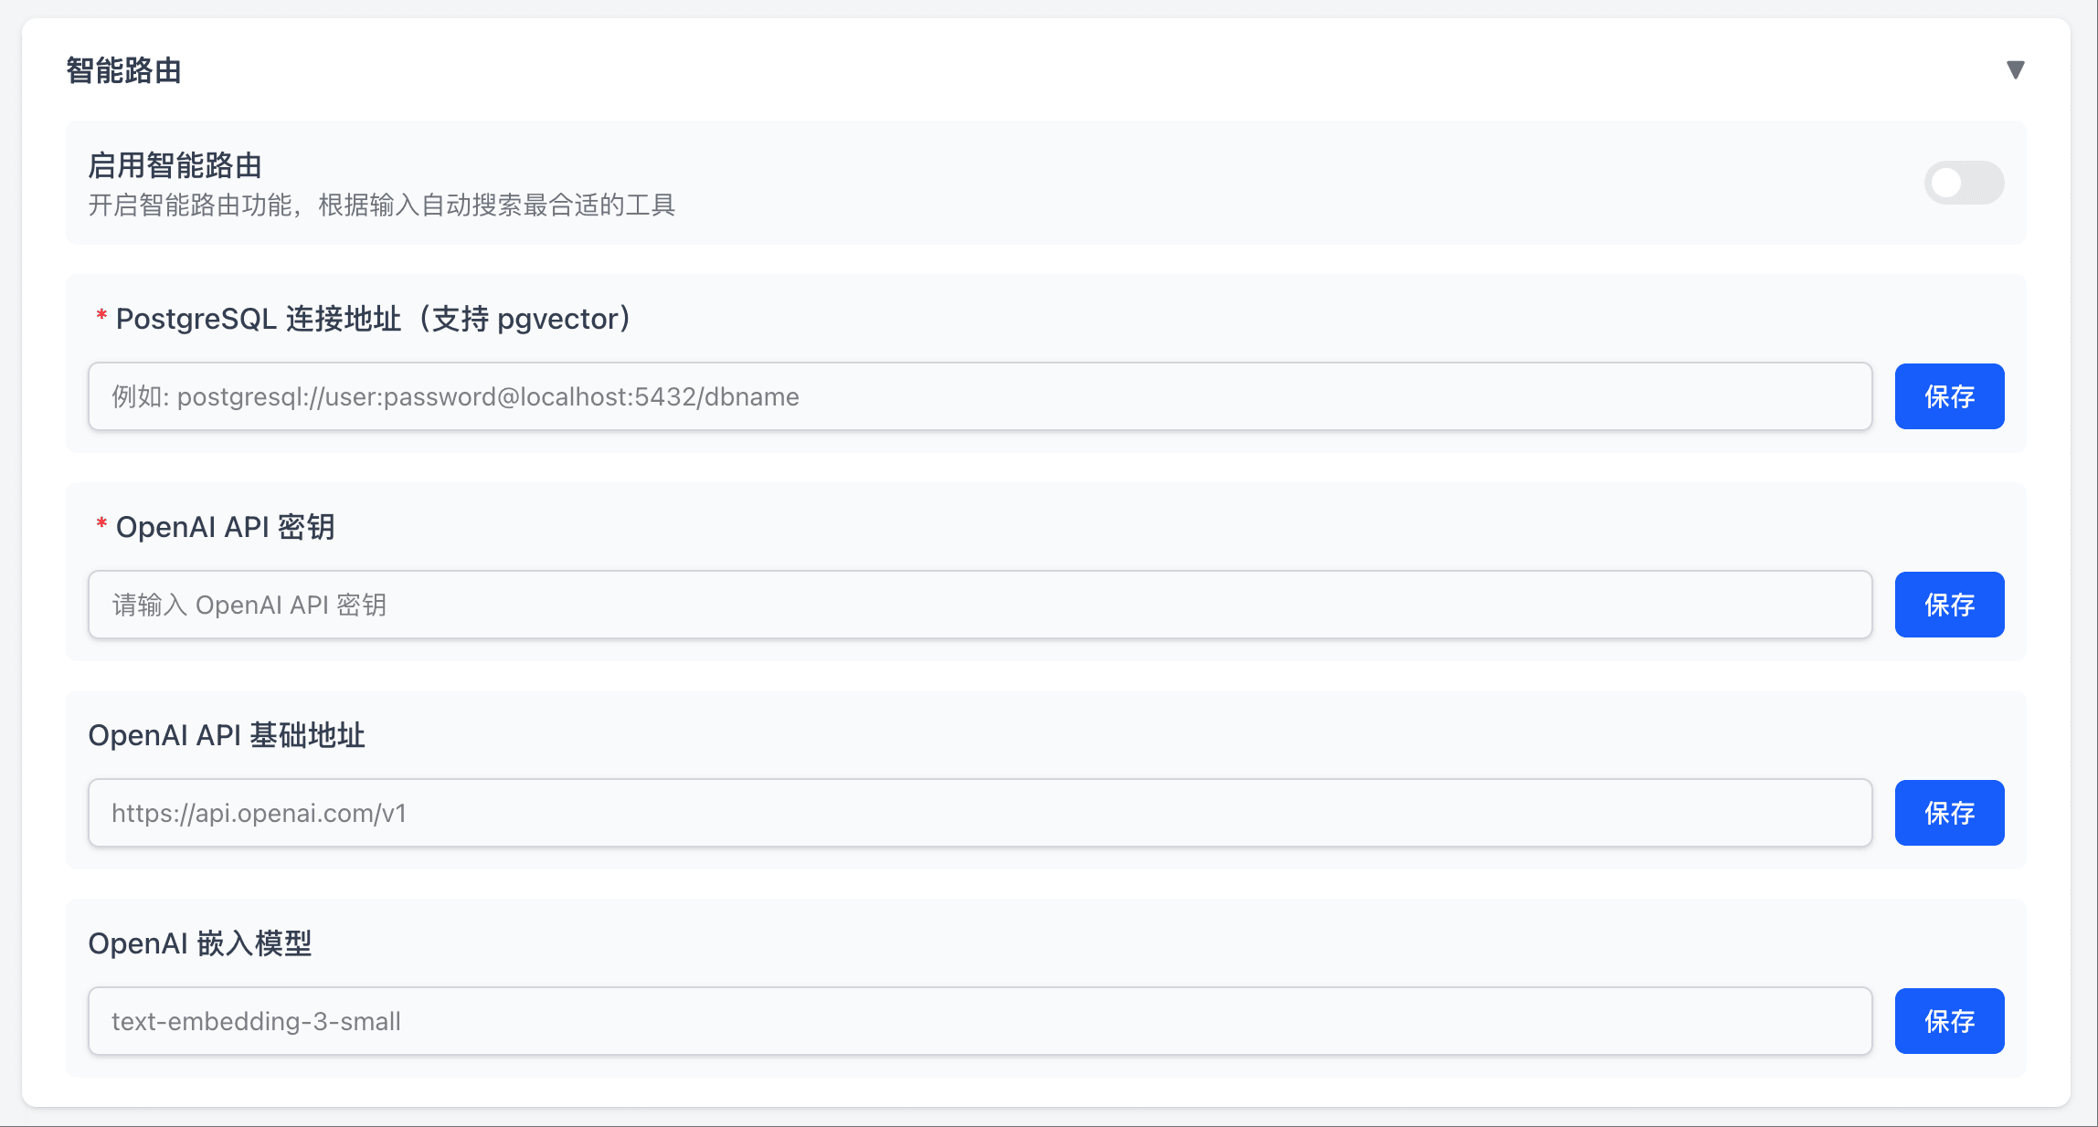The width and height of the screenshot is (2098, 1127).
Task: Save the OpenAI 嵌入模型 setting
Action: pyautogui.click(x=1949, y=1021)
